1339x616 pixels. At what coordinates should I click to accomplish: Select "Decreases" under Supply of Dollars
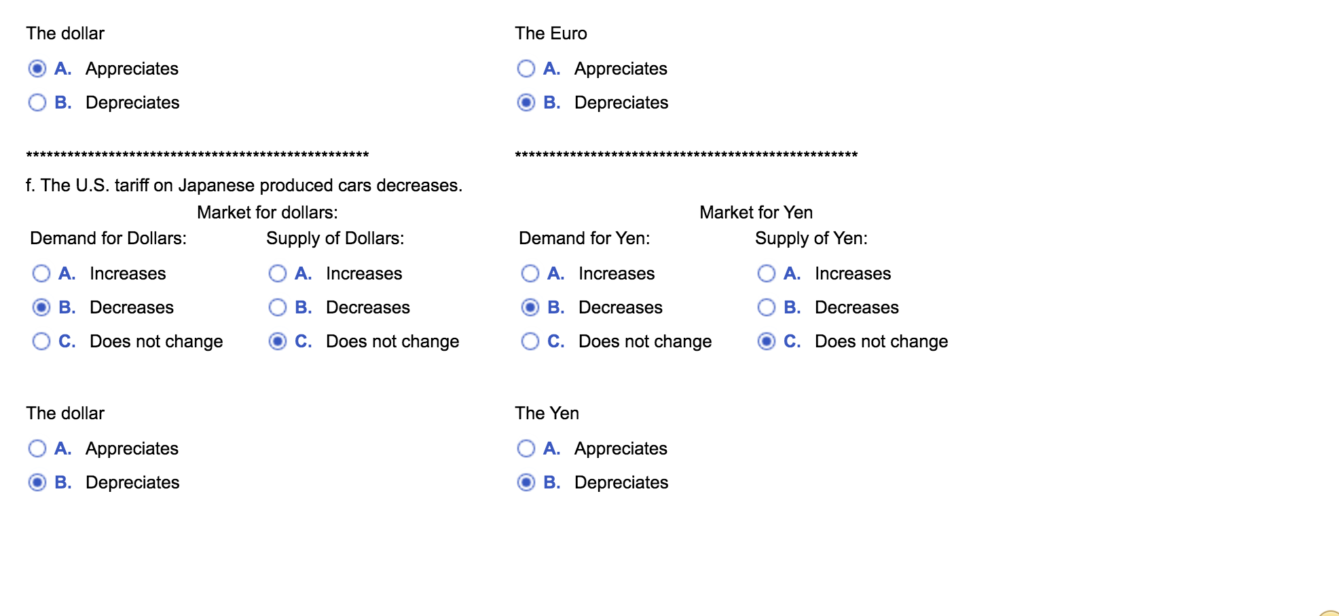278,307
